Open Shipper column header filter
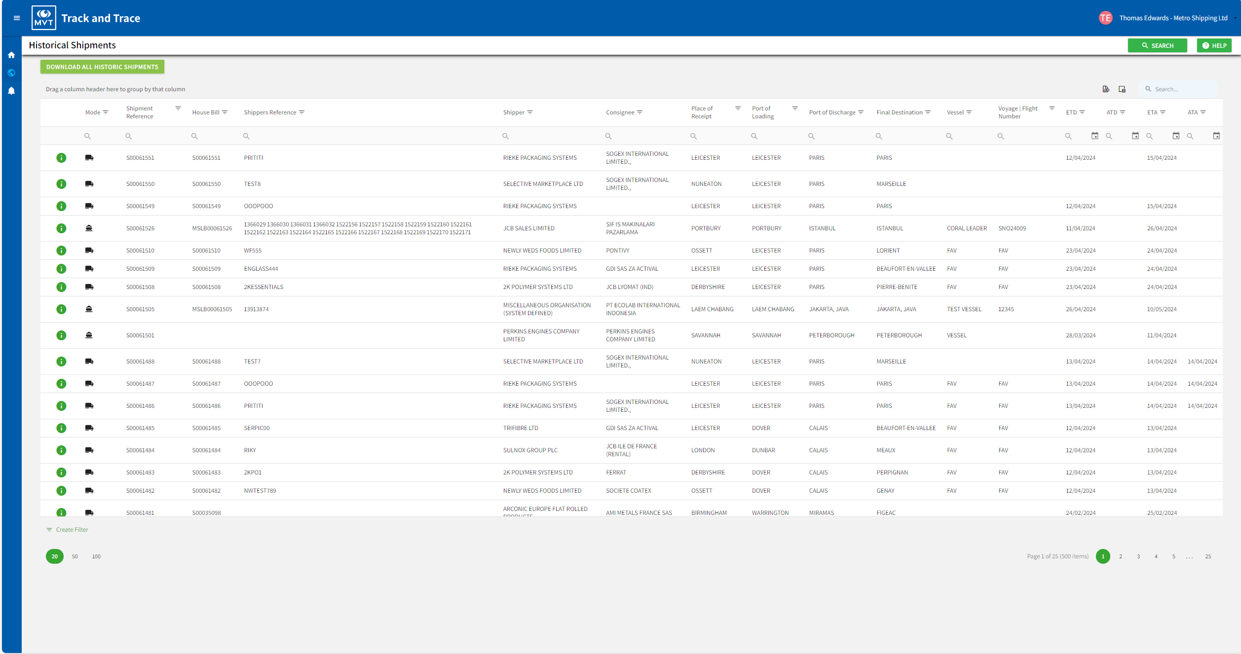Screen dimensions: 1241x654 pos(530,112)
